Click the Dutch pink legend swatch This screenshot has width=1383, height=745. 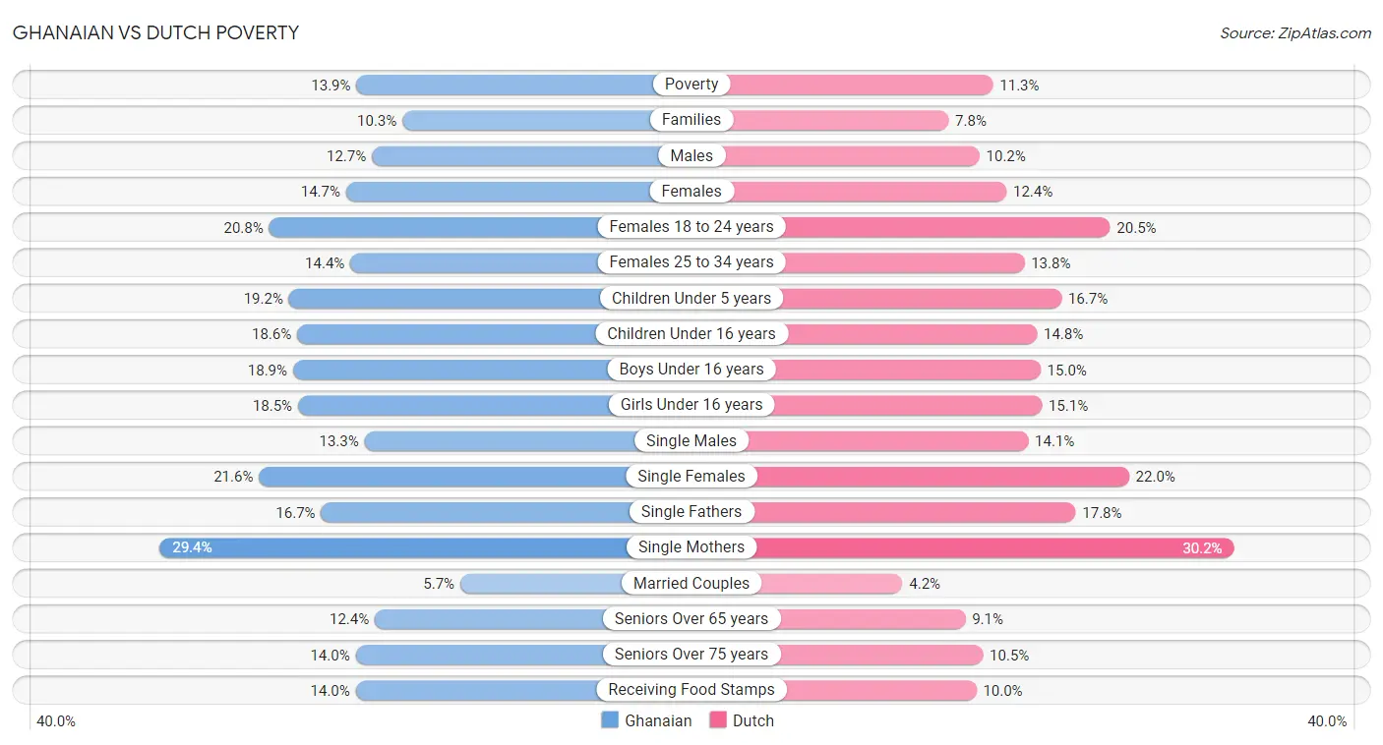click(717, 720)
